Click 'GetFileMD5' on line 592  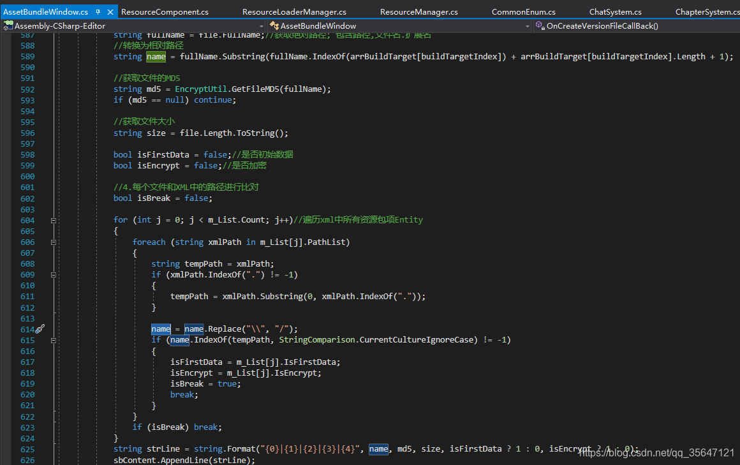coord(255,89)
